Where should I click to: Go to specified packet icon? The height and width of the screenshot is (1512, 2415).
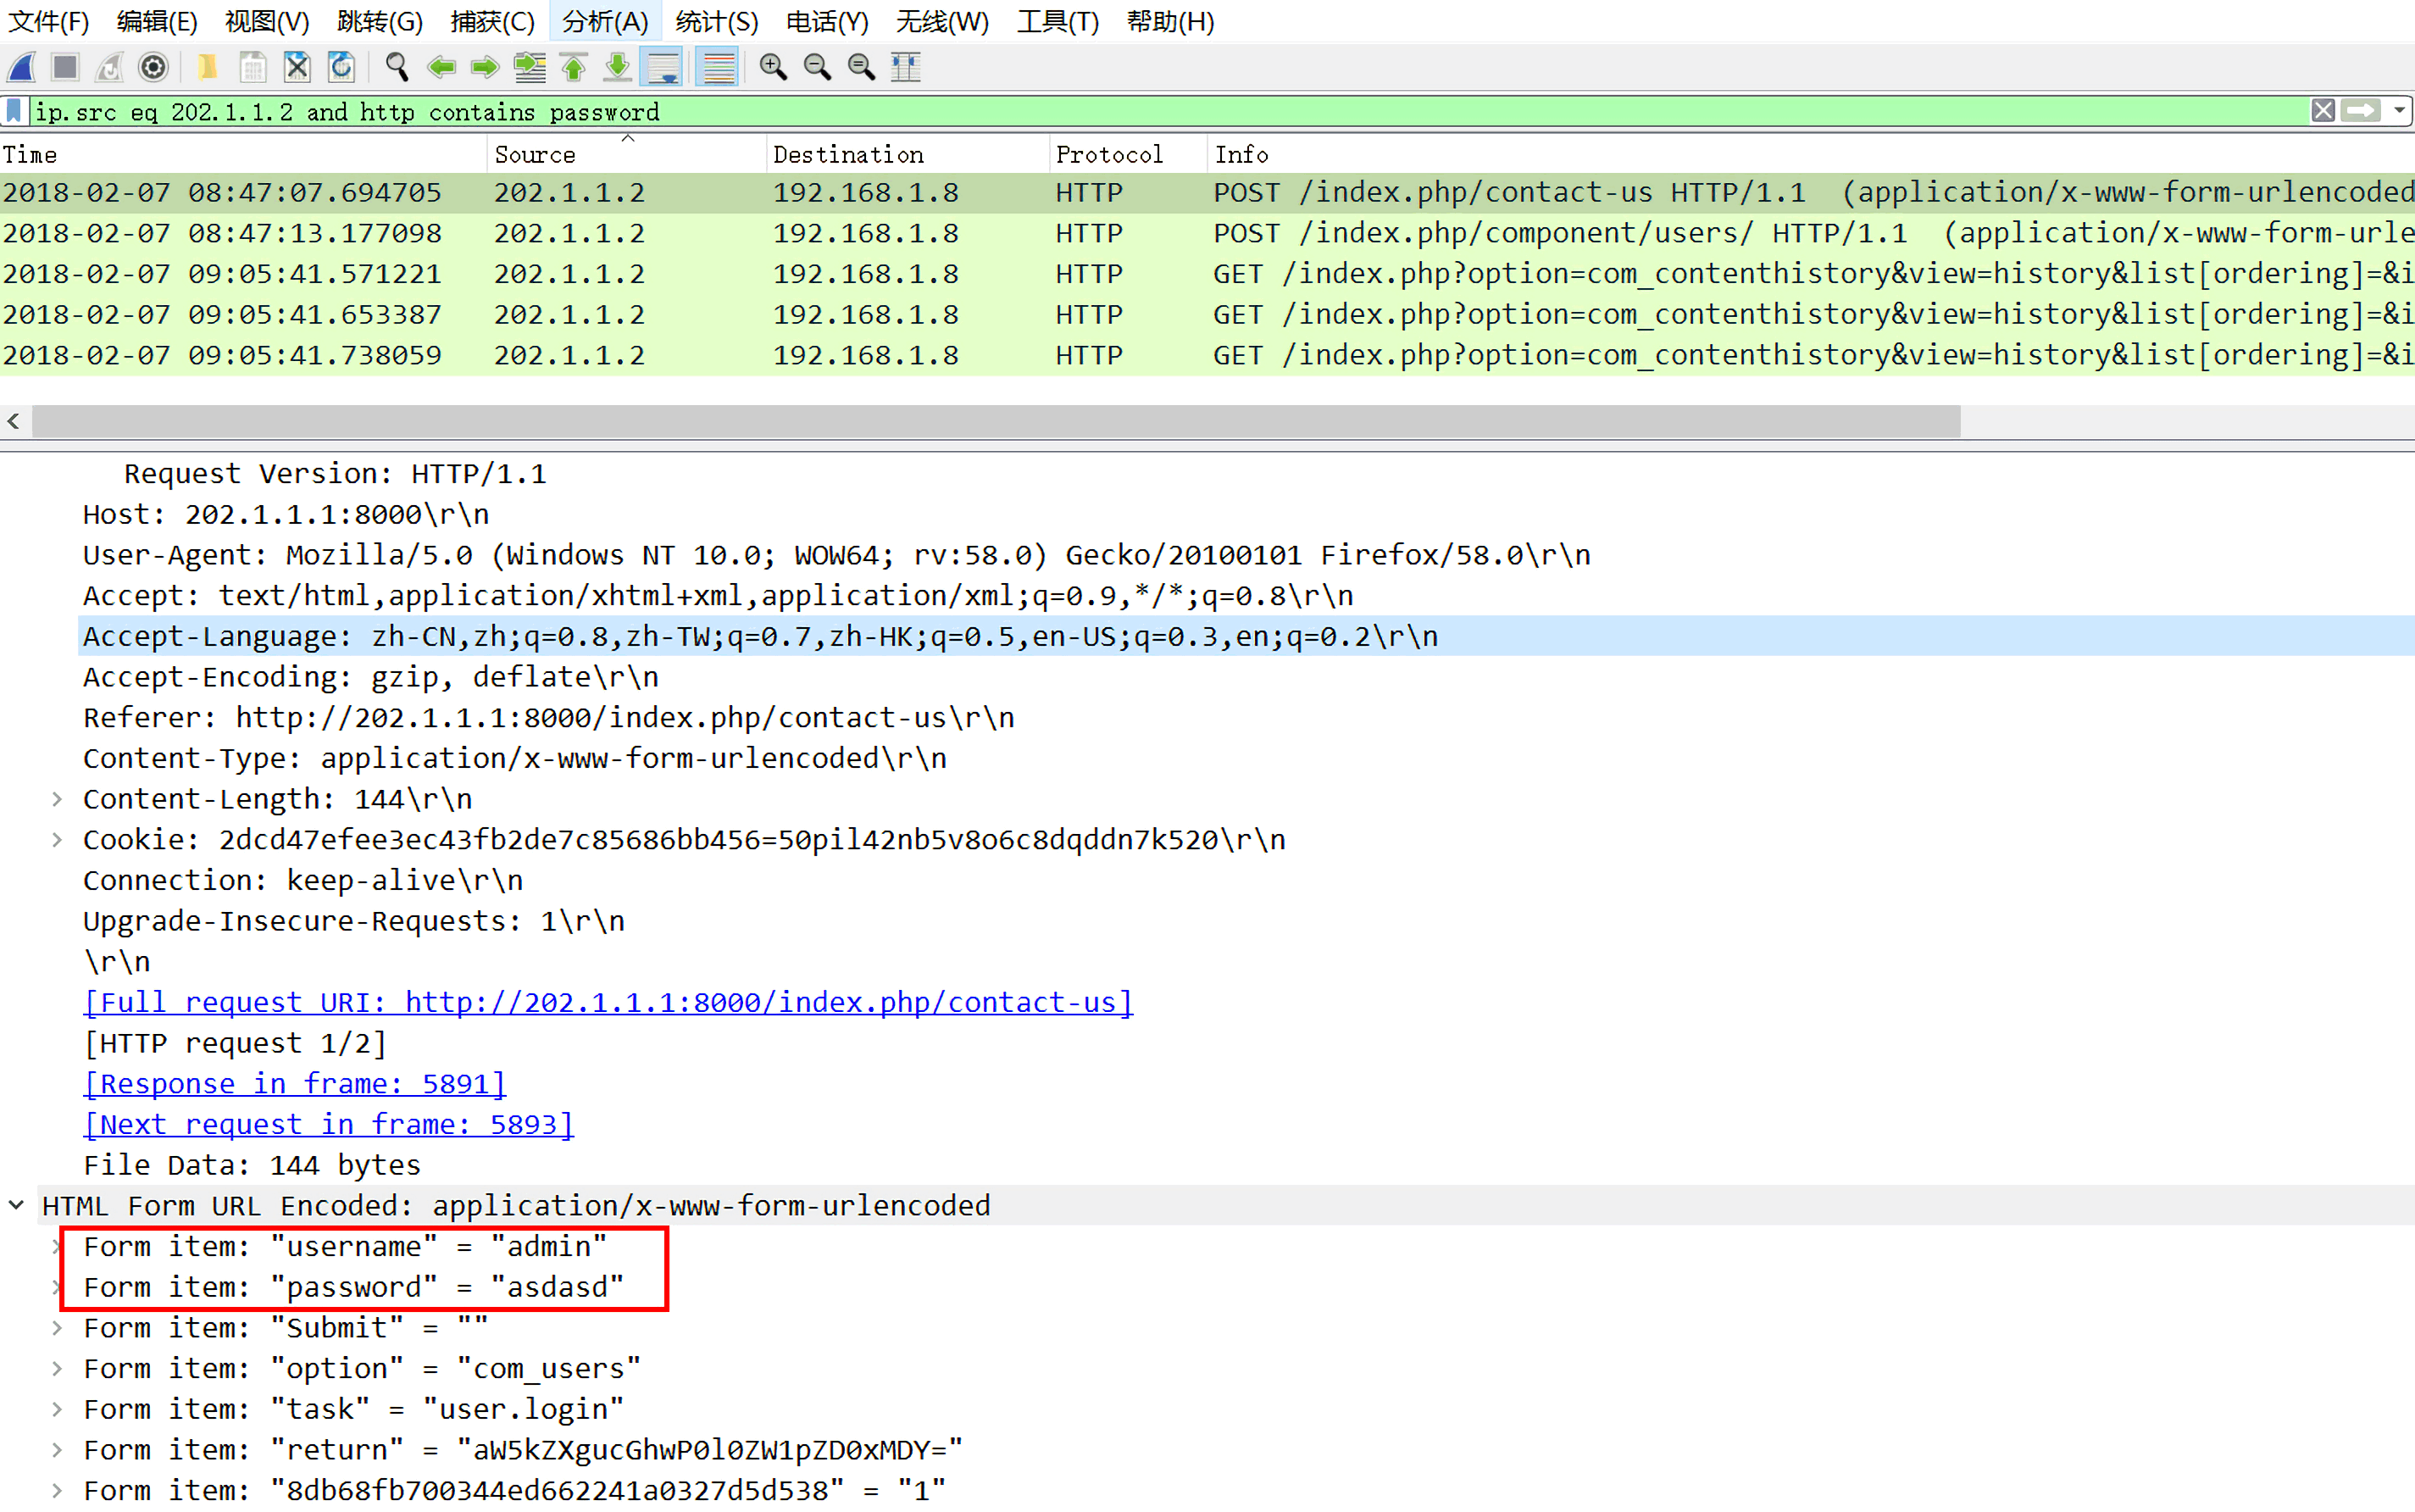[530, 67]
